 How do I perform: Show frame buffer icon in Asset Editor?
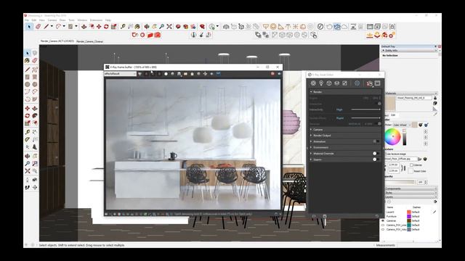click(x=377, y=83)
